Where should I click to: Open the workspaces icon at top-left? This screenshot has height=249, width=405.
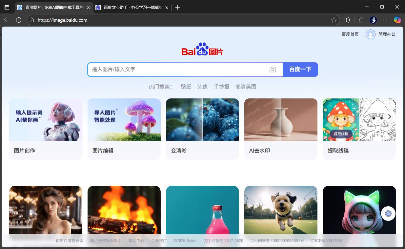[x=7, y=7]
